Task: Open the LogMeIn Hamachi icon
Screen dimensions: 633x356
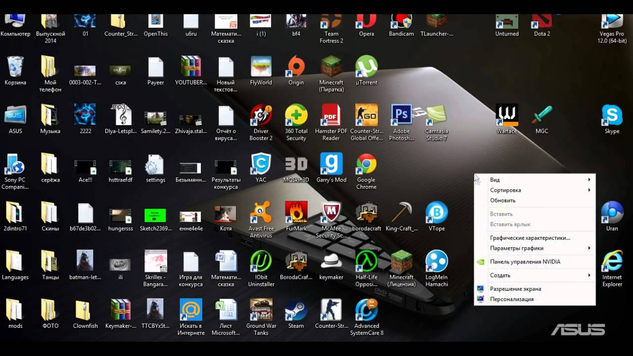Action: (x=437, y=268)
